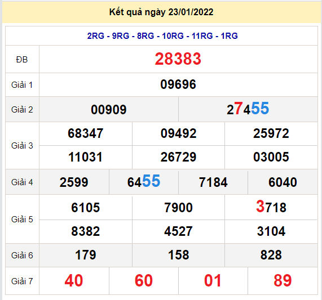Viewport: 322px width, 300px height.
Task: Click the Giải 7 label
Action: 22,281
